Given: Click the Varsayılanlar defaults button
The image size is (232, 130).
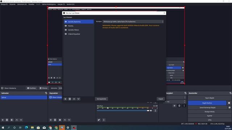Looking at the screenshot, I should tap(101, 99).
